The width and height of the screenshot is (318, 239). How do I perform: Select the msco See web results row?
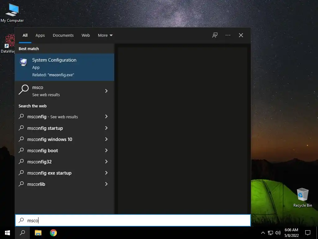pyautogui.click(x=65, y=91)
